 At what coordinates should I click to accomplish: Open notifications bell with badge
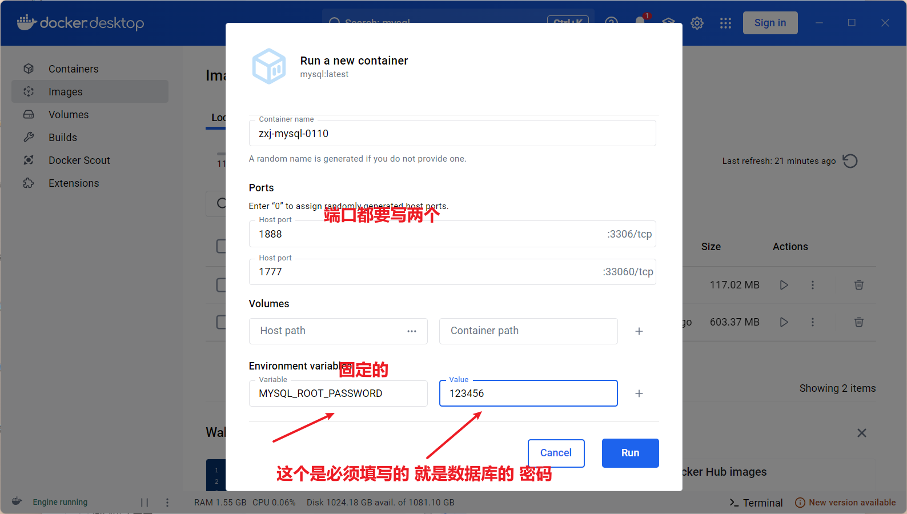641,20
